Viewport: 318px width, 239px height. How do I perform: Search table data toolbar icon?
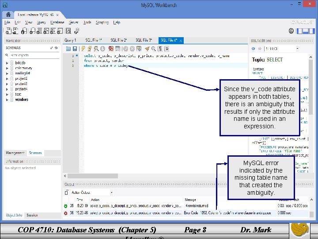pyautogui.click(x=68, y=31)
